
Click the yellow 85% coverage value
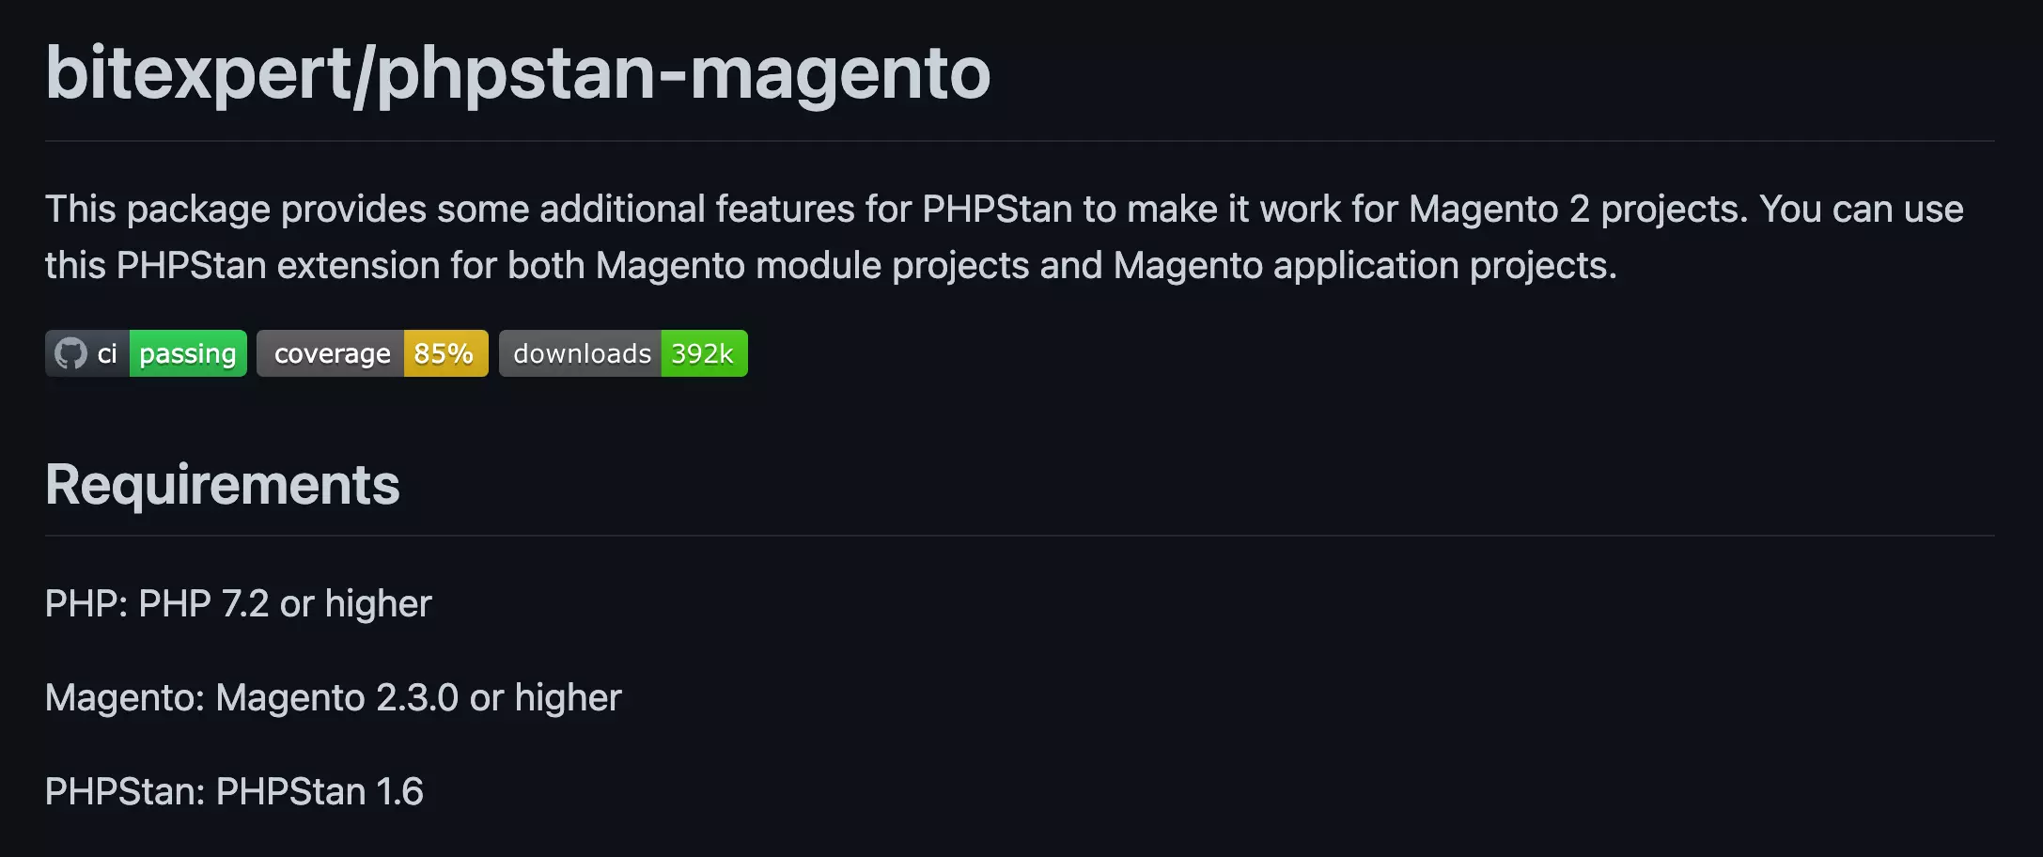coord(444,353)
